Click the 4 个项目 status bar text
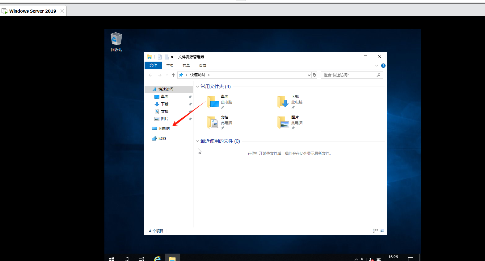485x261 pixels. click(156, 231)
